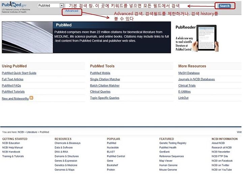Open PubMed Quick Start Guide

(x=19, y=73)
